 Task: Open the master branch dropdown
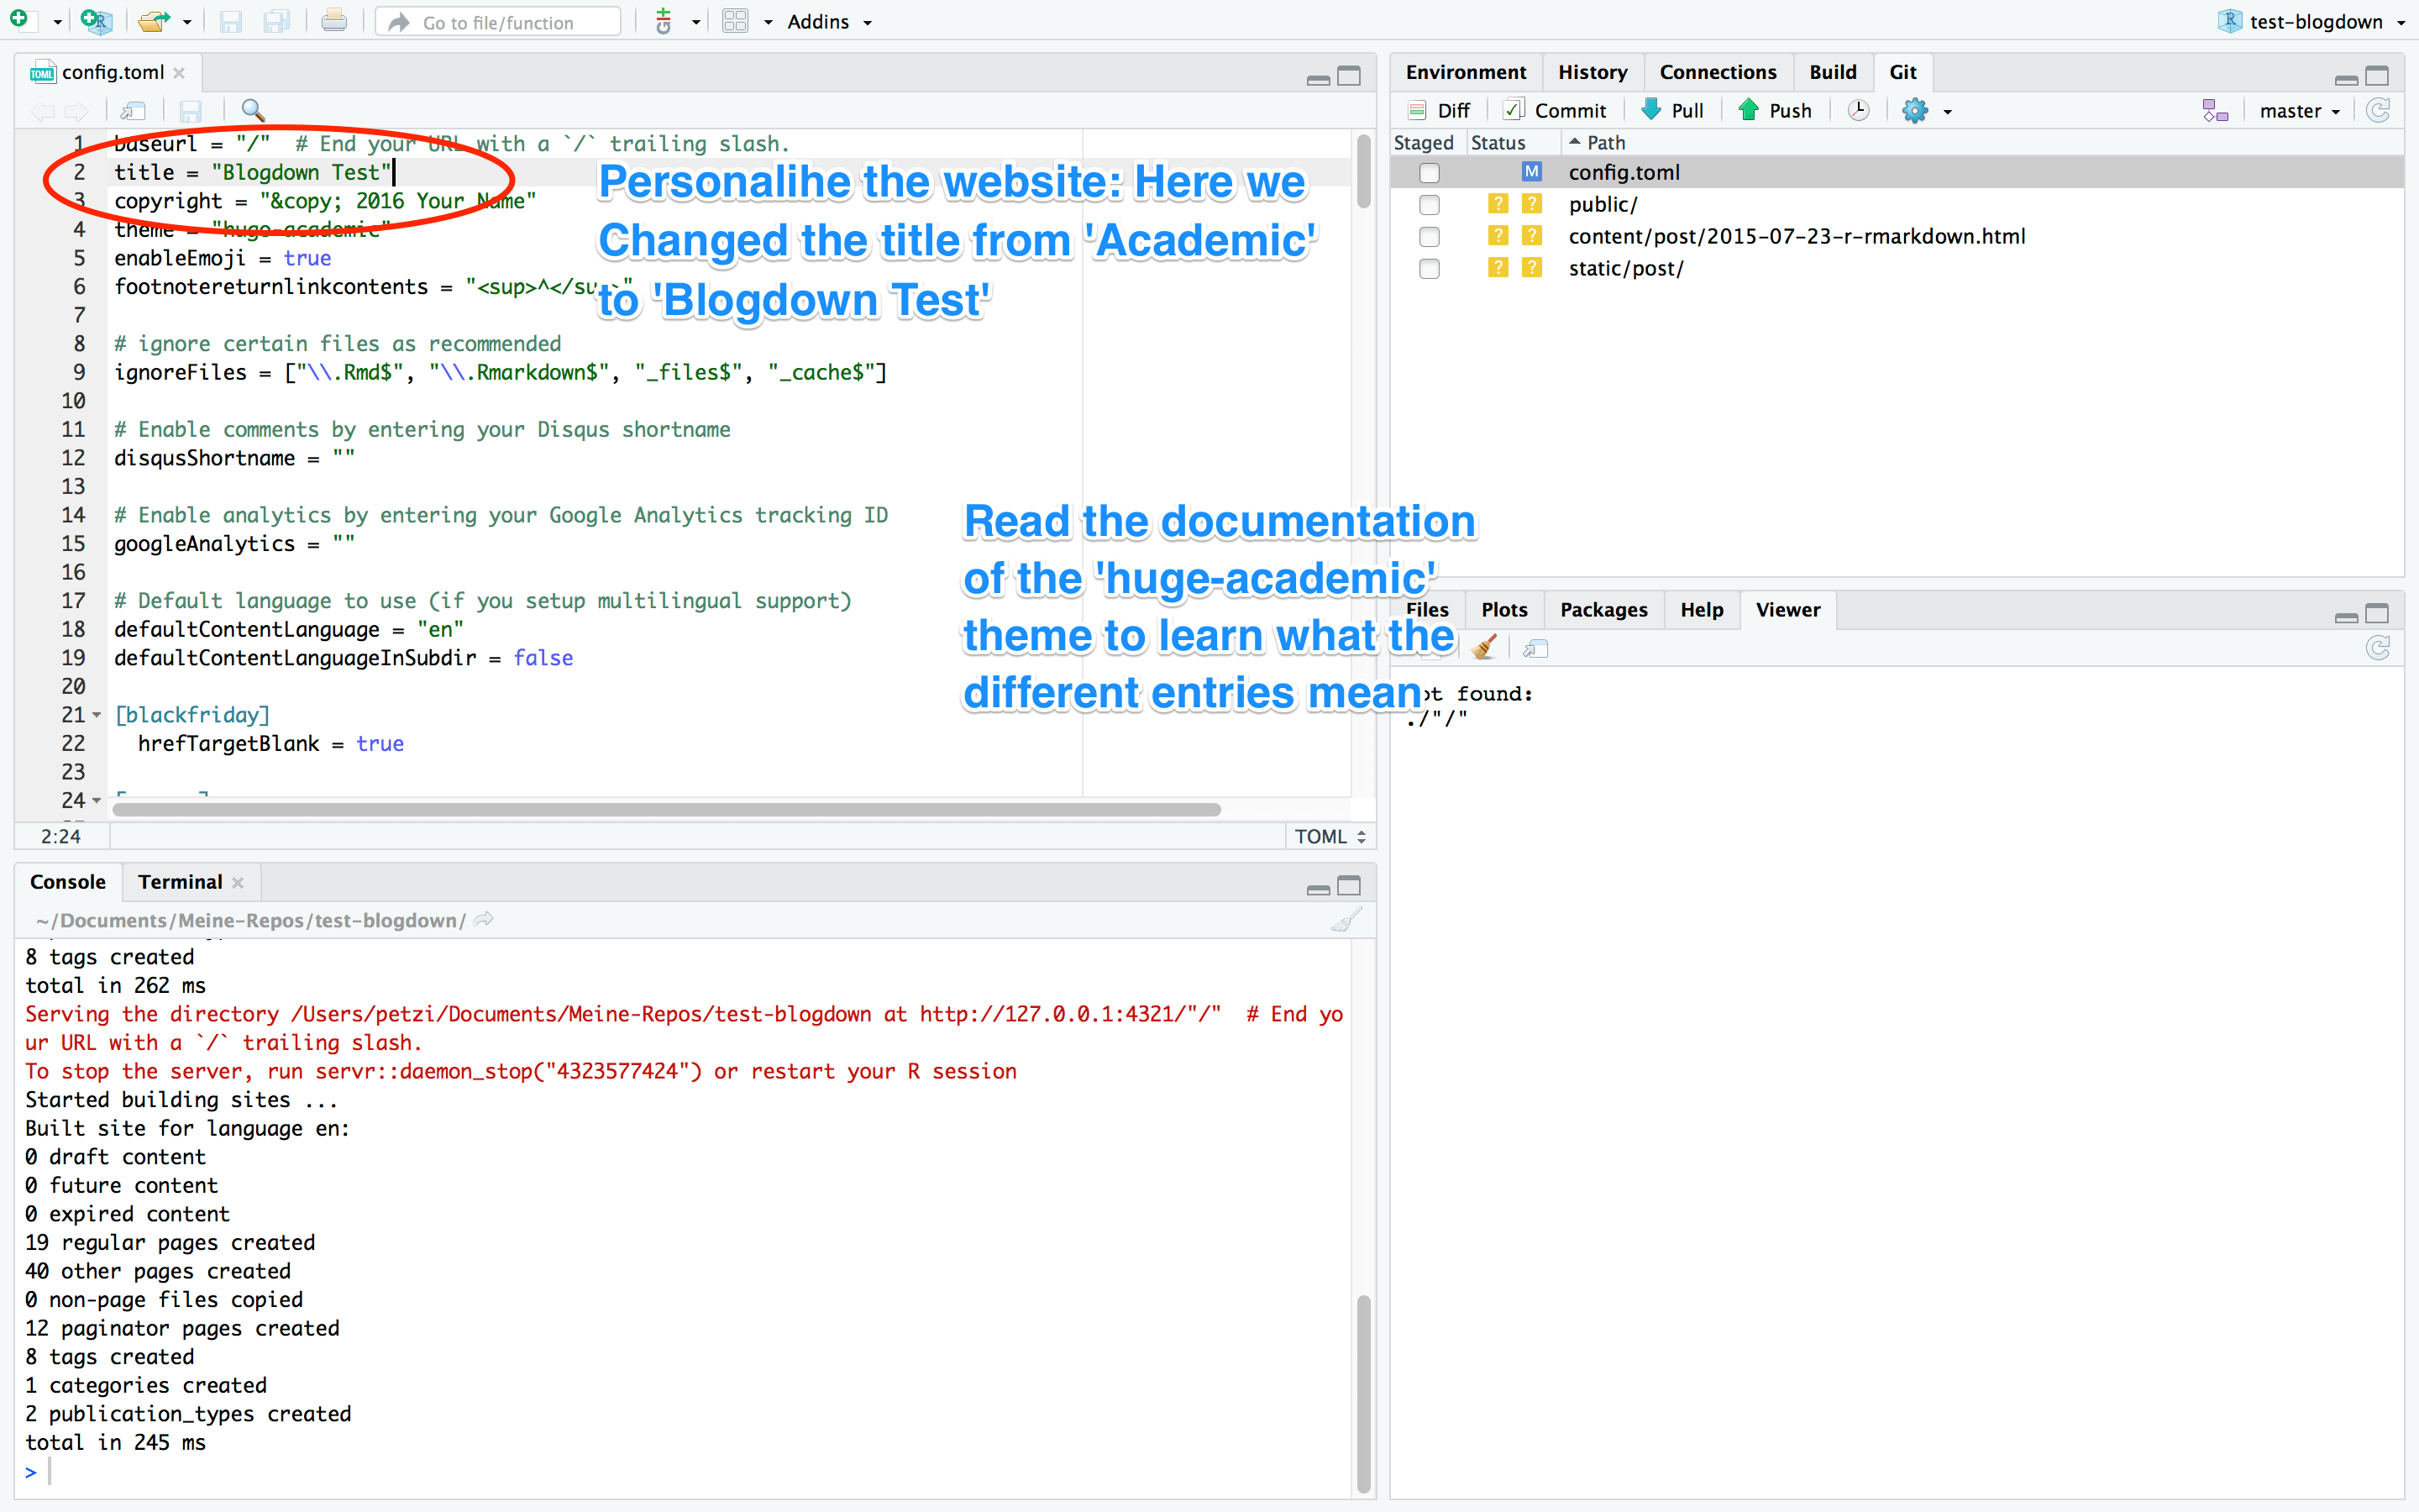pos(2299,111)
